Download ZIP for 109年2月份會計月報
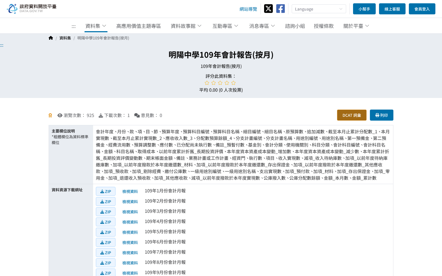 (x=106, y=201)
